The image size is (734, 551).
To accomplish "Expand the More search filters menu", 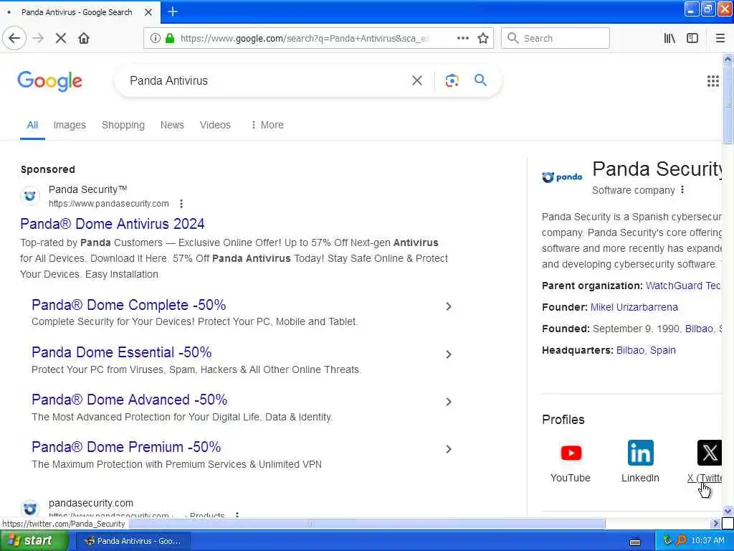I will [x=267, y=125].
